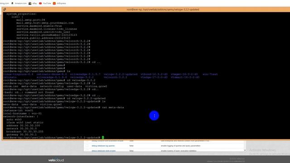Open the debug database log queries link

coord(103,146)
